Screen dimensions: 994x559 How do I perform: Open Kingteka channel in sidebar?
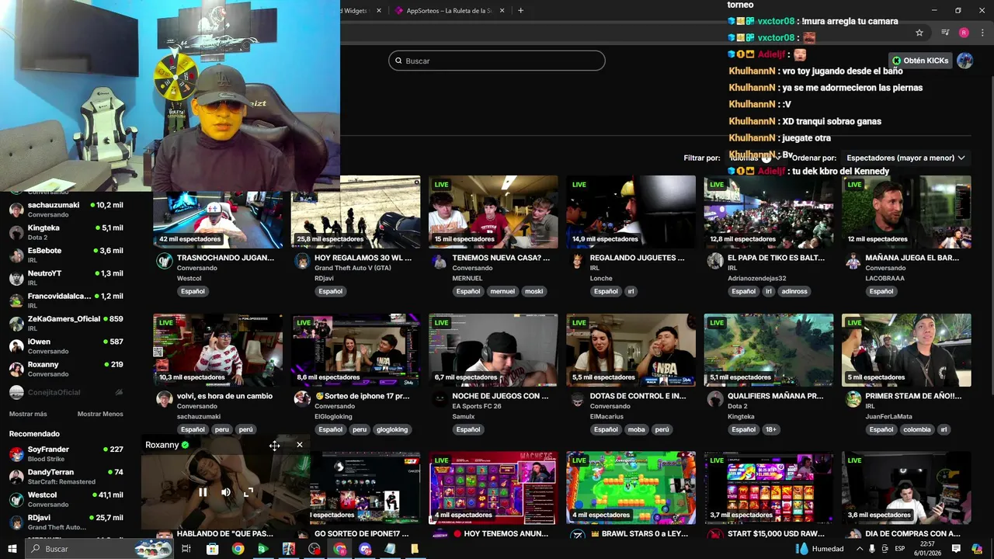click(66, 232)
